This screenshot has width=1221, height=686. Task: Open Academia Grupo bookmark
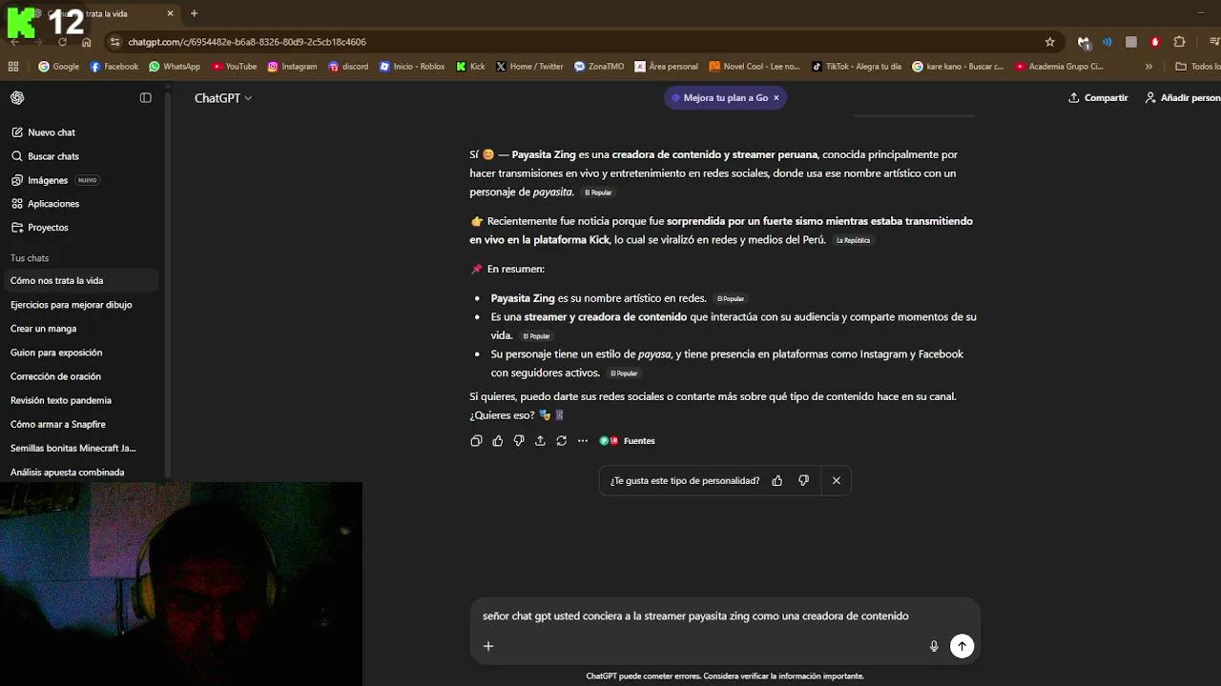(x=1060, y=67)
